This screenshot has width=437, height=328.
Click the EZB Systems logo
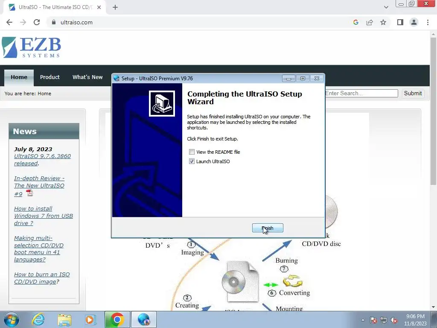click(31, 47)
